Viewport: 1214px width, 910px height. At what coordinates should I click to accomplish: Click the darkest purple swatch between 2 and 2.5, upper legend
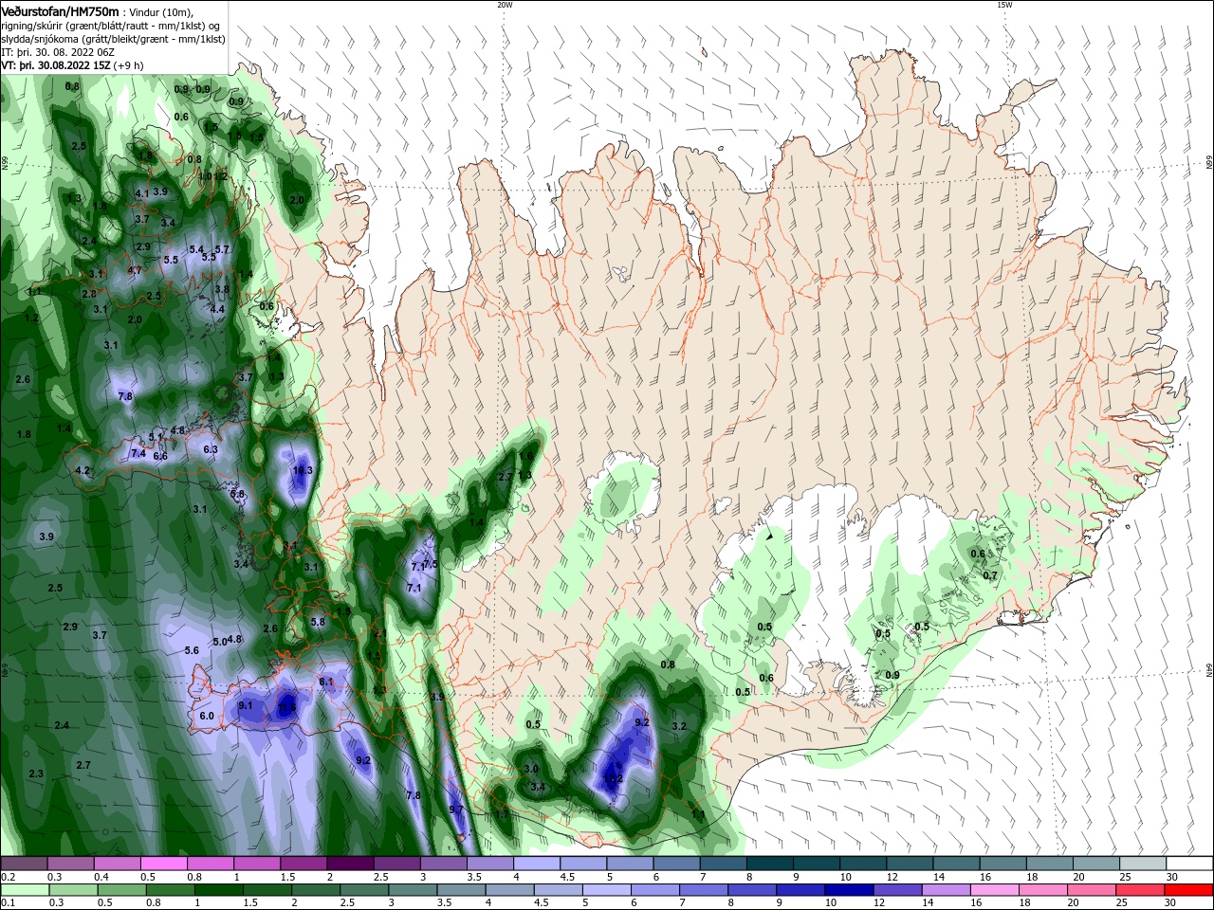(350, 864)
